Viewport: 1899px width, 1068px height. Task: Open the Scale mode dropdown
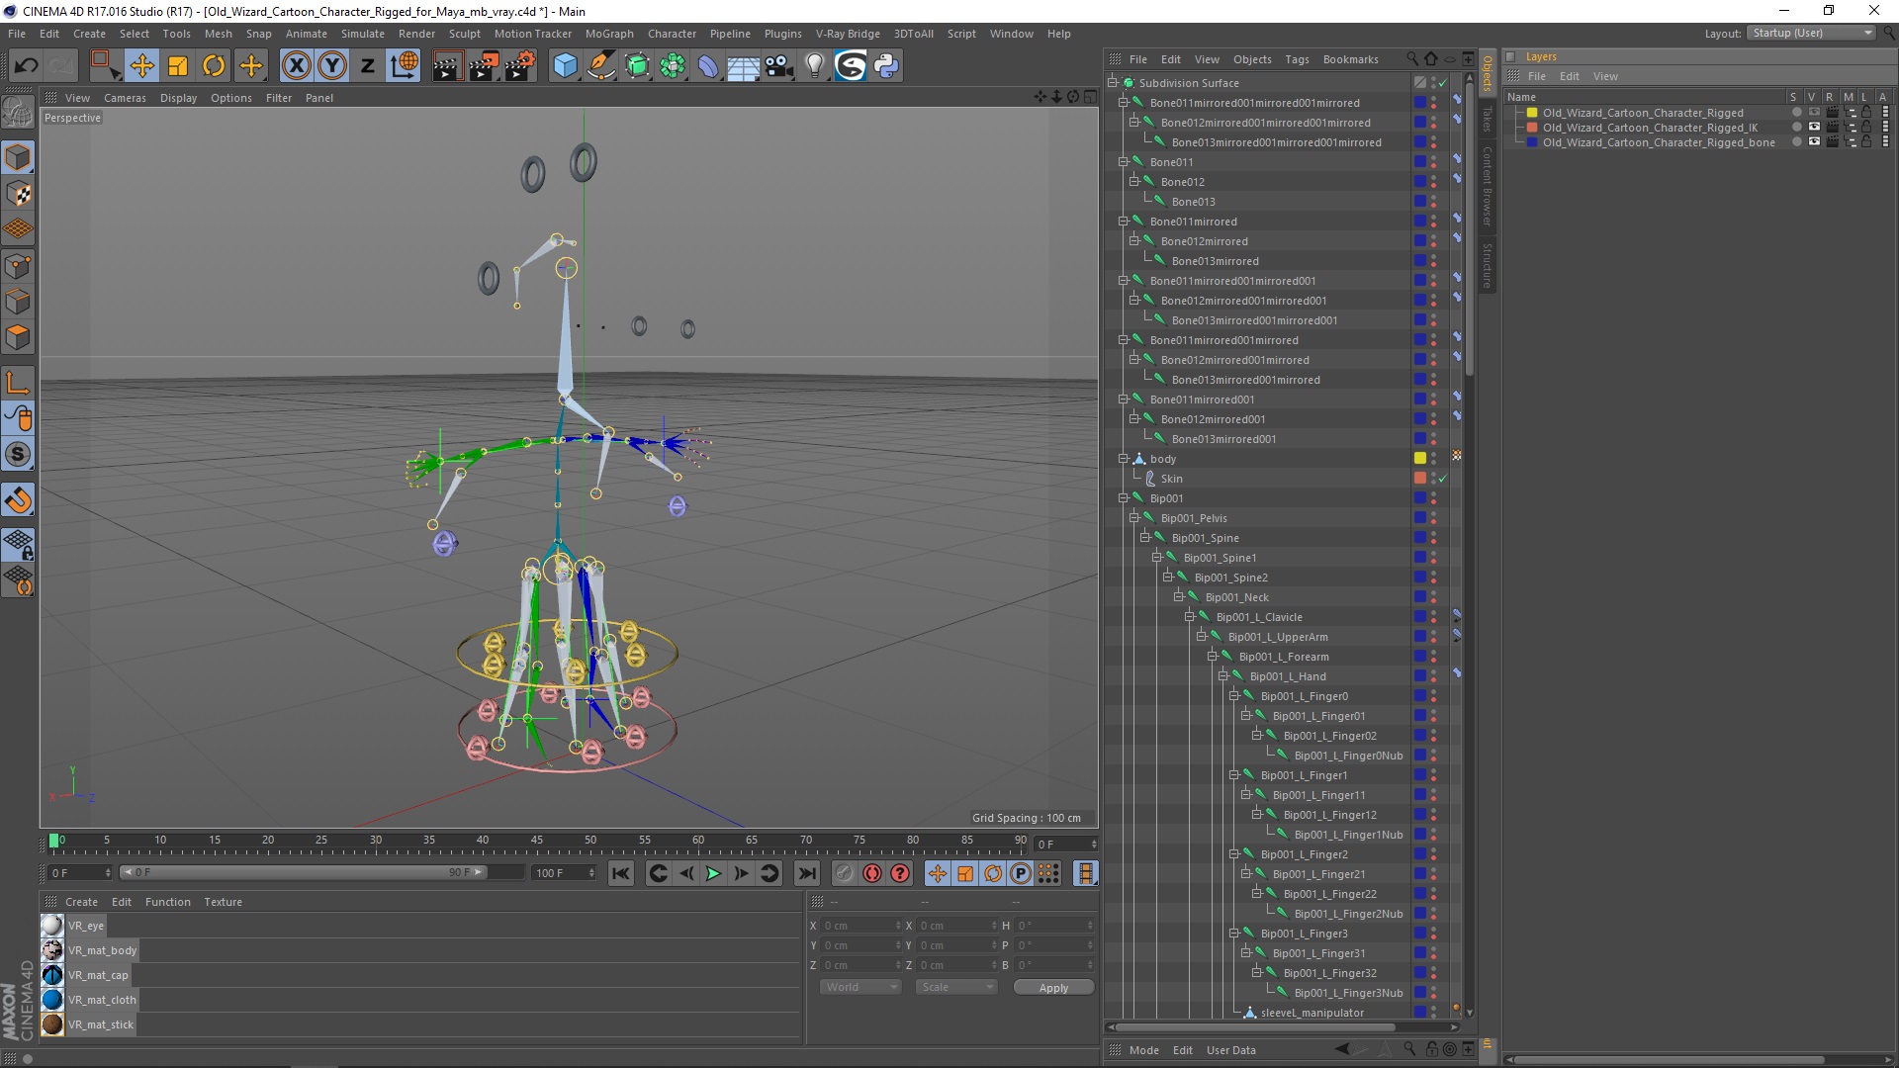pos(955,987)
